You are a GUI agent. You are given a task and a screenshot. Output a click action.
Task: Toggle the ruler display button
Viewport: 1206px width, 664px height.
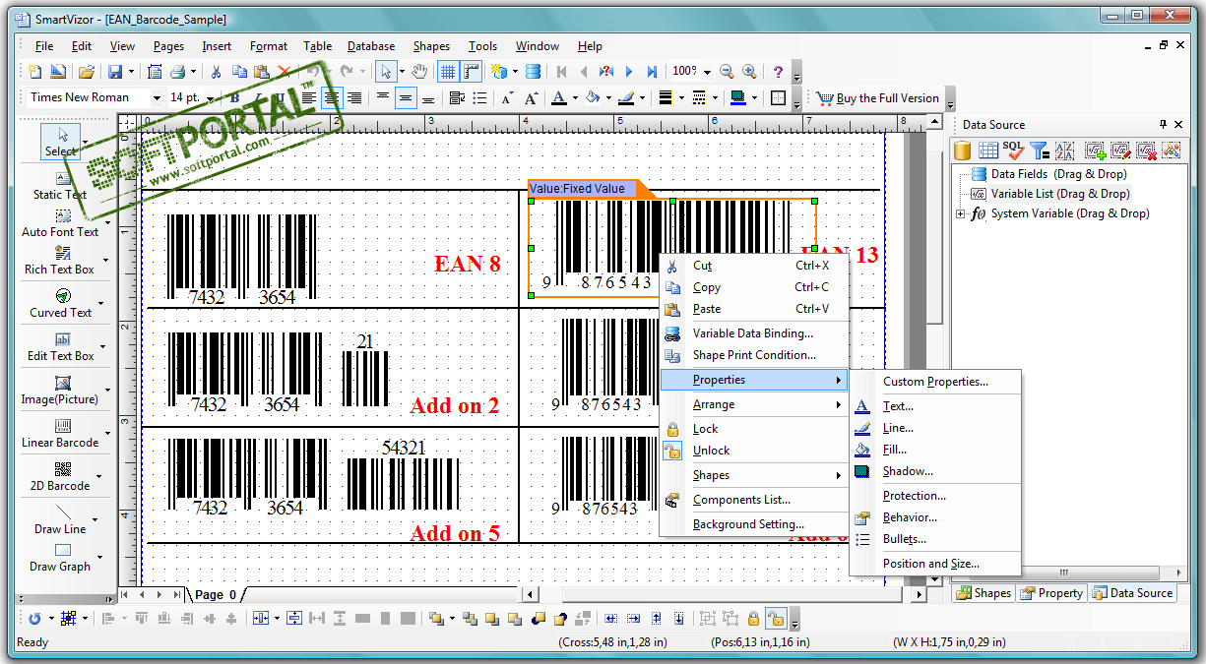pyautogui.click(x=471, y=72)
